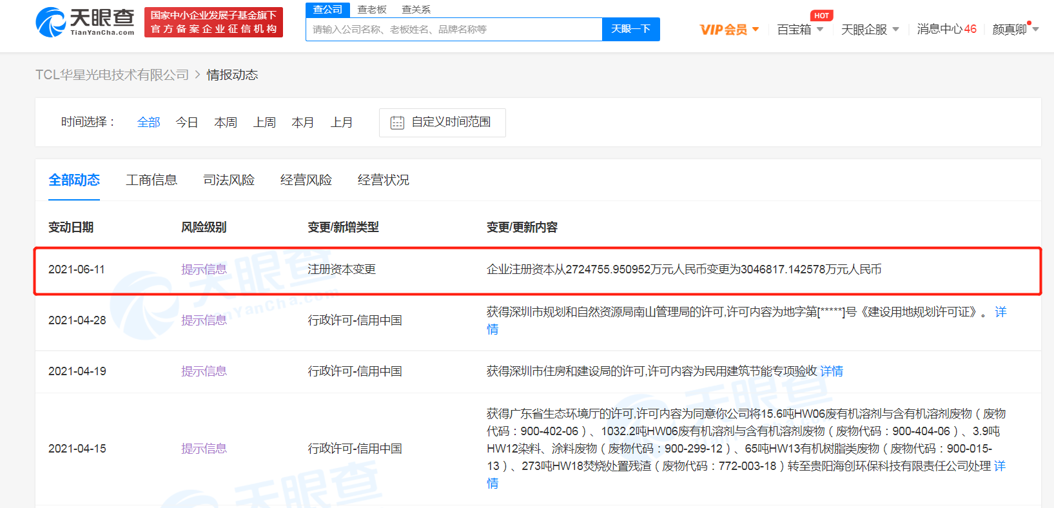Expand the 颜真卿 user account menu
This screenshot has width=1054, height=508.
(1015, 30)
